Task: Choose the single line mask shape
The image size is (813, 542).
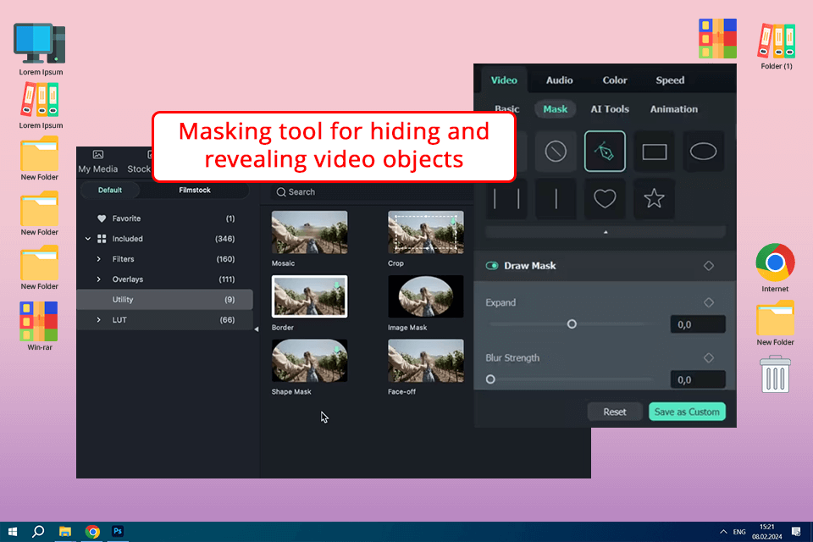Action: point(556,199)
